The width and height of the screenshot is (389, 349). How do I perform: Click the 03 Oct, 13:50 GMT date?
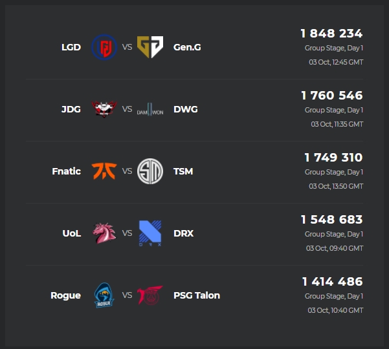tap(336, 186)
